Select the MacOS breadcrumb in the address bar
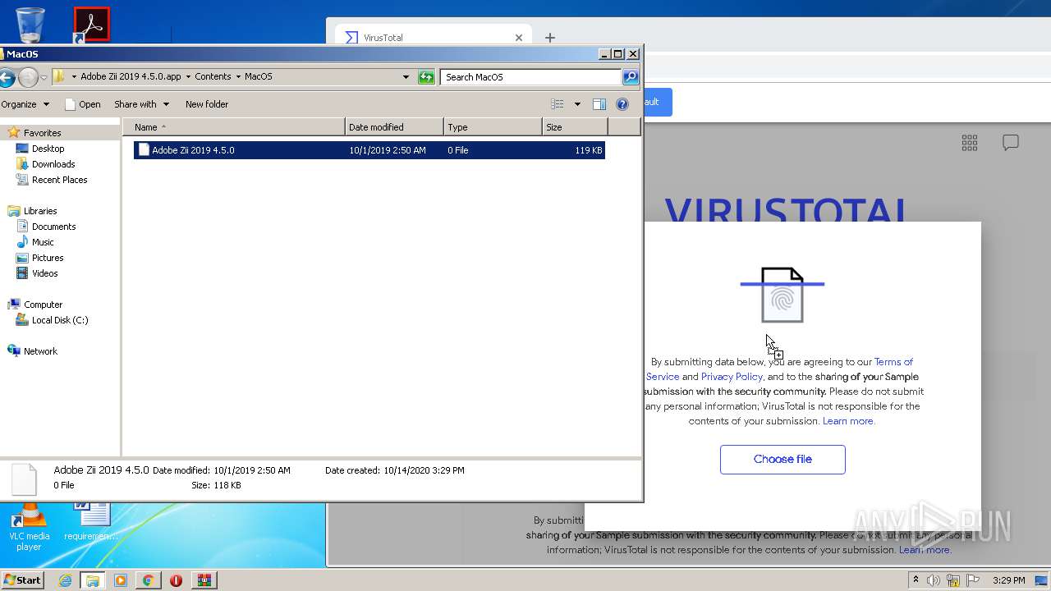 (x=259, y=76)
